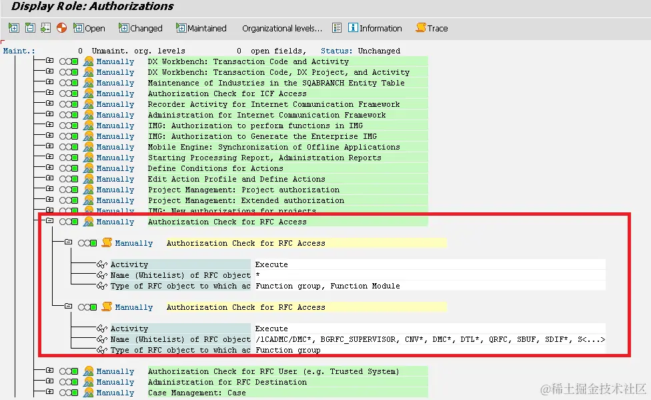
Task: Click object icon of Case Management: Case row
Action: (89, 393)
